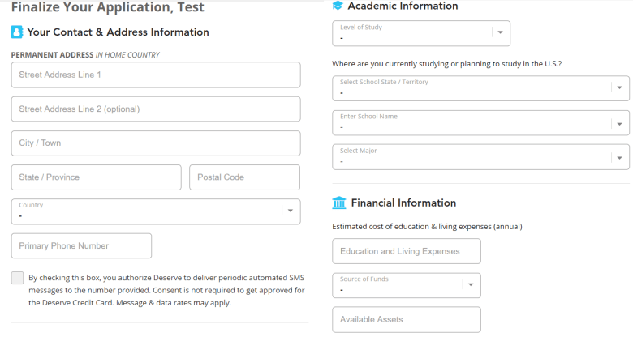Focus the Primary Phone Number field

pos(81,246)
